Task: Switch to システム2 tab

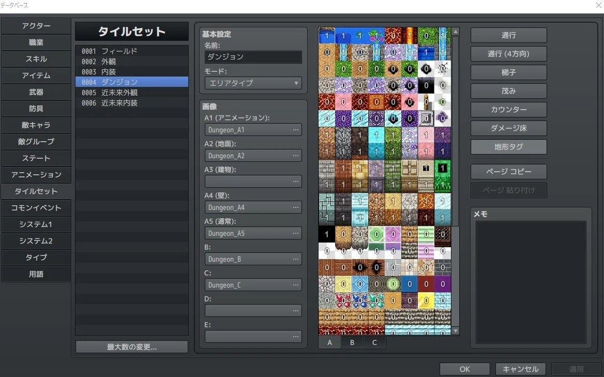Action: 36,241
